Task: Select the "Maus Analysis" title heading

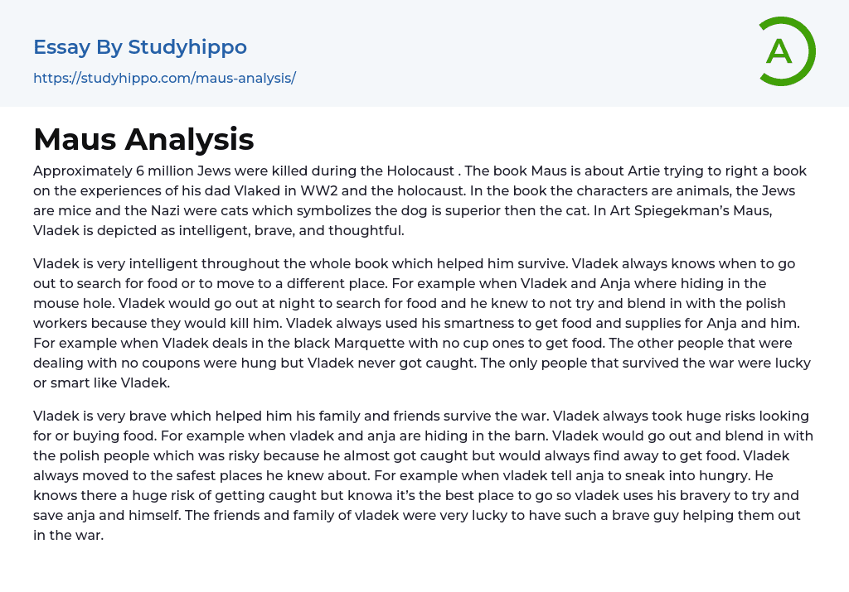Action: tap(143, 139)
